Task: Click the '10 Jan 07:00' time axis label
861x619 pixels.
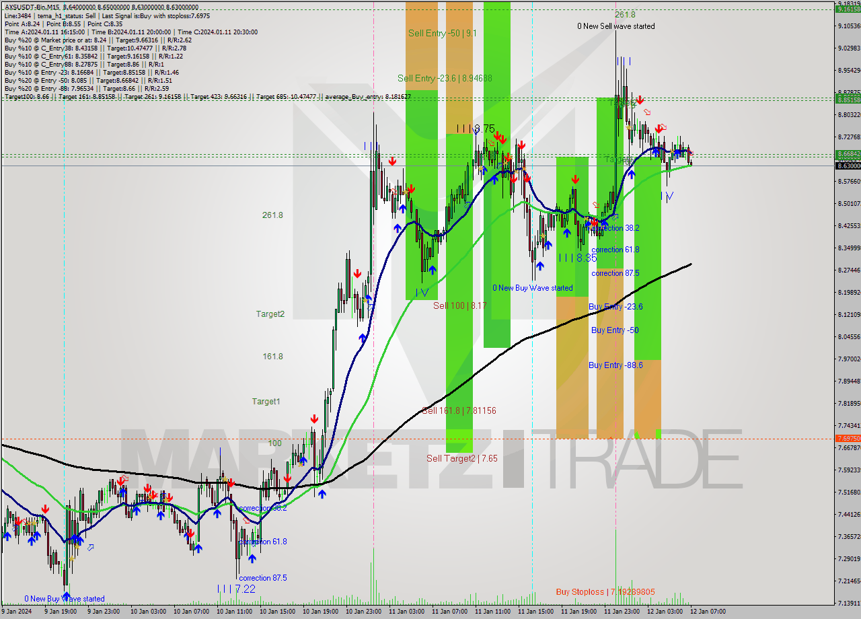Action: [191, 612]
